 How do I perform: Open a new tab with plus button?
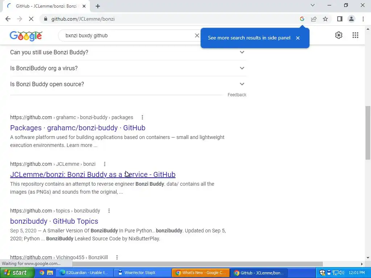98,6
